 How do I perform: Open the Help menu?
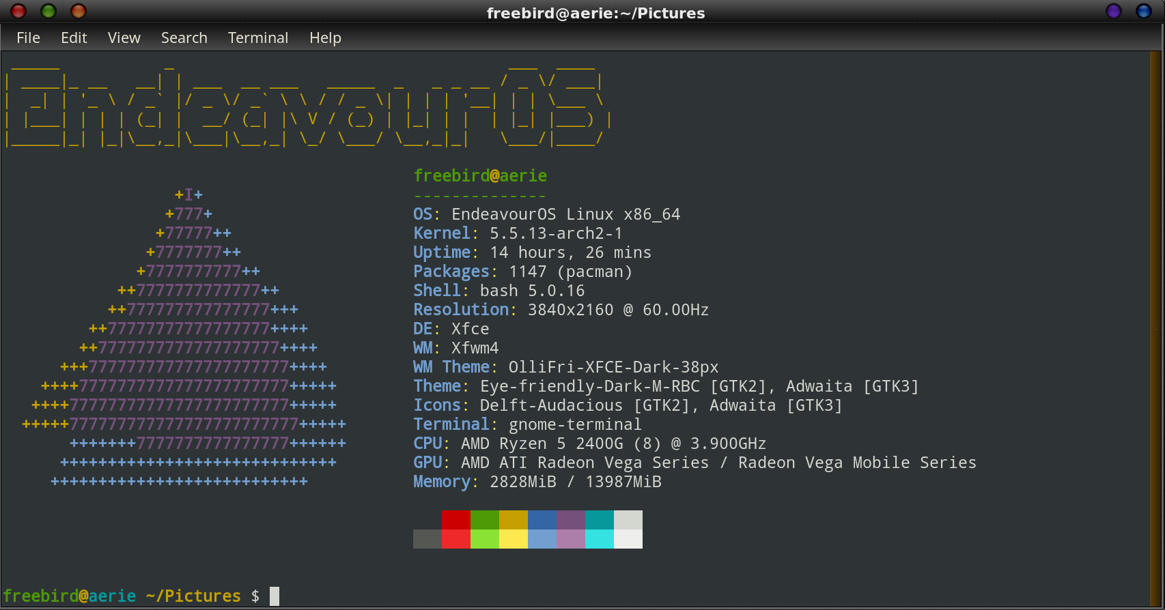[325, 38]
